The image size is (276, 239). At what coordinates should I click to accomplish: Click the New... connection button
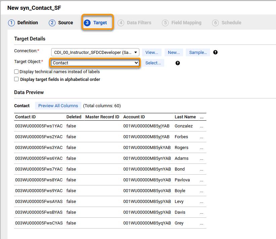pyautogui.click(x=174, y=52)
